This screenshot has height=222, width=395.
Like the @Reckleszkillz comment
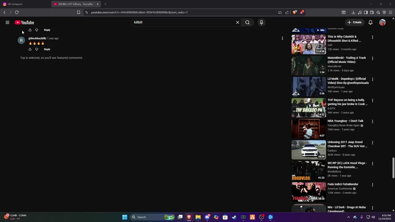pos(30,49)
